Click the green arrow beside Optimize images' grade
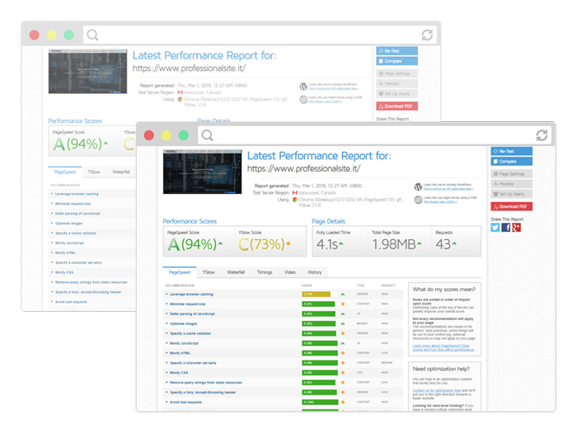 (343, 323)
